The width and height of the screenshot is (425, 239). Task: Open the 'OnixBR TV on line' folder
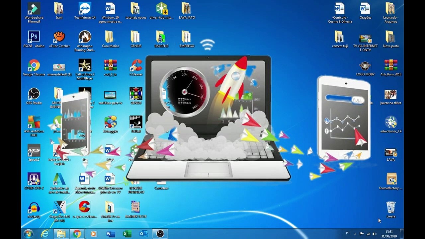(110, 211)
